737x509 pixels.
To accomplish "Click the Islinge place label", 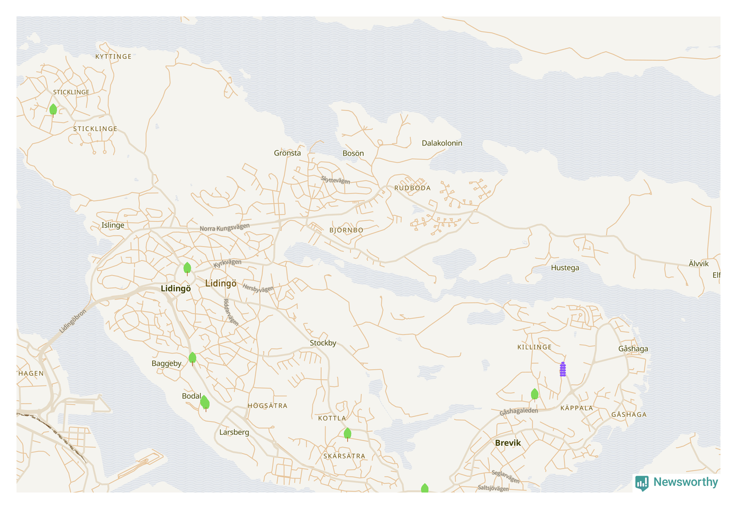I will pyautogui.click(x=113, y=225).
